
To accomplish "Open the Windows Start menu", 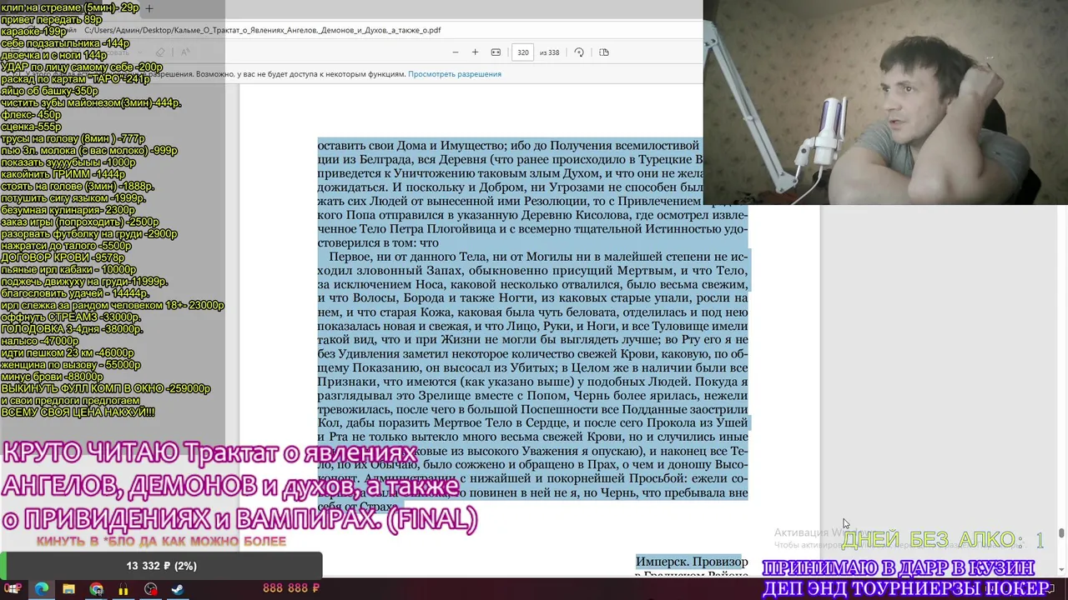I will tap(13, 588).
